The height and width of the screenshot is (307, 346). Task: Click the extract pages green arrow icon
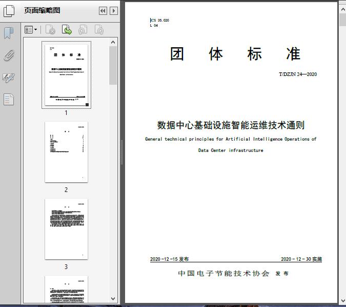pyautogui.click(x=67, y=30)
